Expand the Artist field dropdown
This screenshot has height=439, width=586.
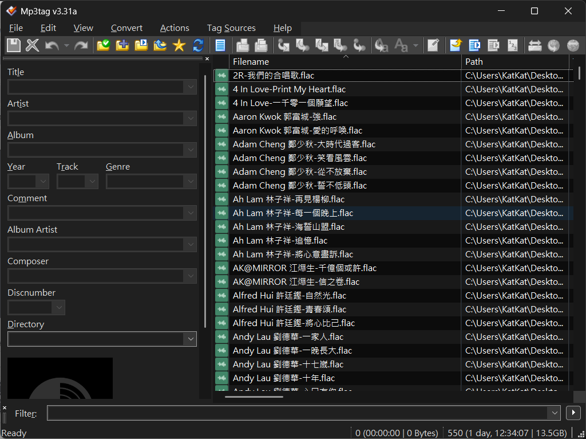191,119
